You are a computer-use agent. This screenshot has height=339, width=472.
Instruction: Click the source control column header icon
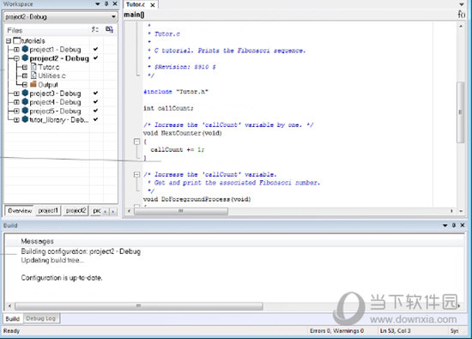coord(109,29)
